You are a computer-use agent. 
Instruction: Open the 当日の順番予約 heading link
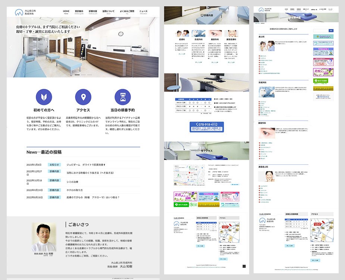pyautogui.click(x=123, y=110)
